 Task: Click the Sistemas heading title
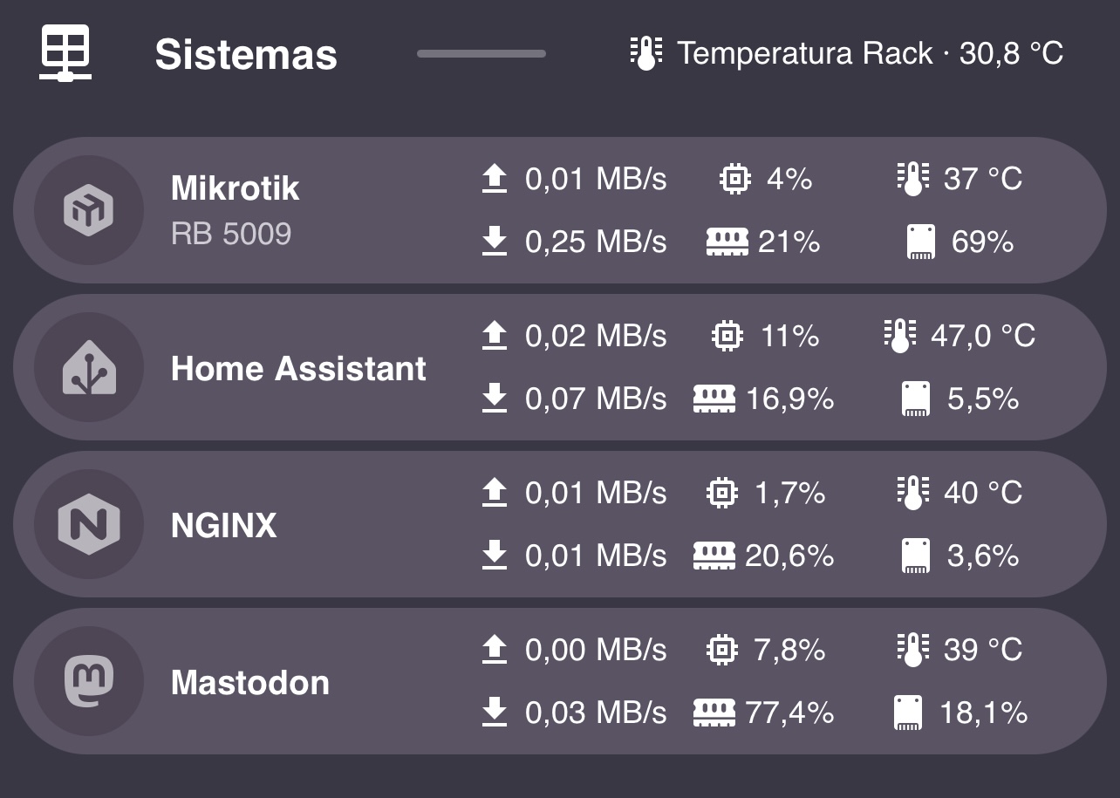[246, 55]
